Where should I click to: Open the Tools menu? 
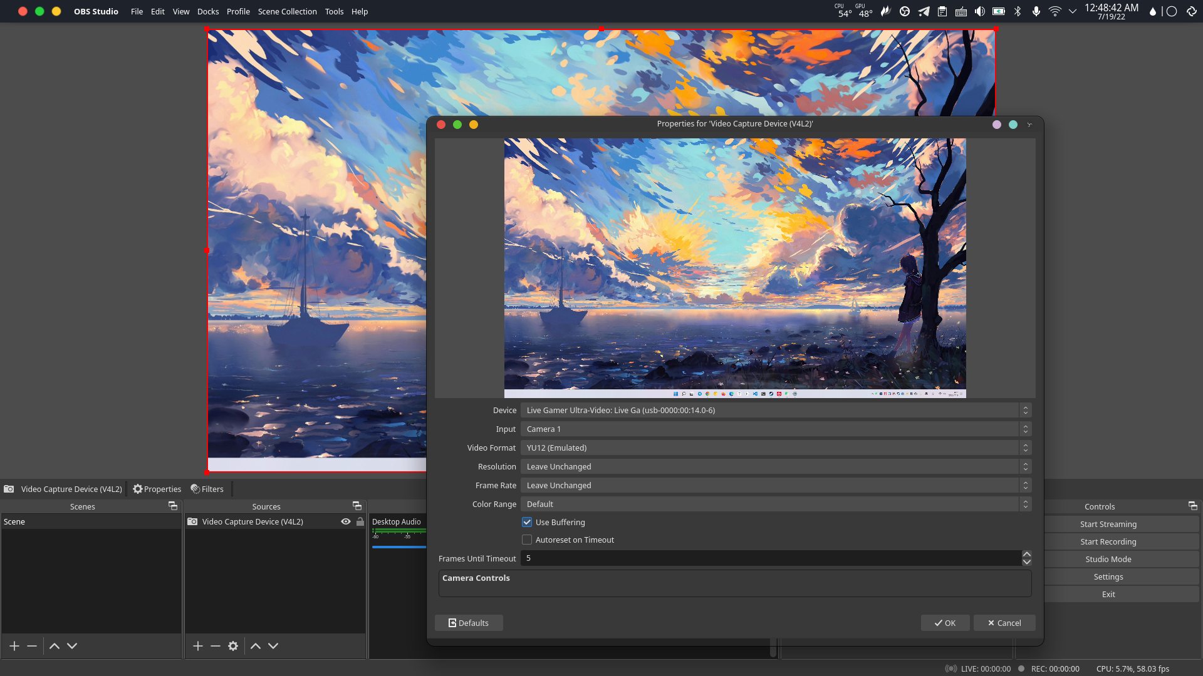point(334,11)
